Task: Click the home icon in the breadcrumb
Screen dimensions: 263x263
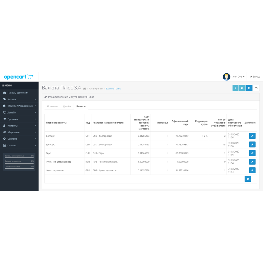Action: 84,89
